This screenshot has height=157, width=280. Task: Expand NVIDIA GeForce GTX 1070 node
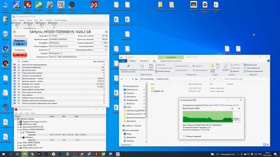coord(18,148)
